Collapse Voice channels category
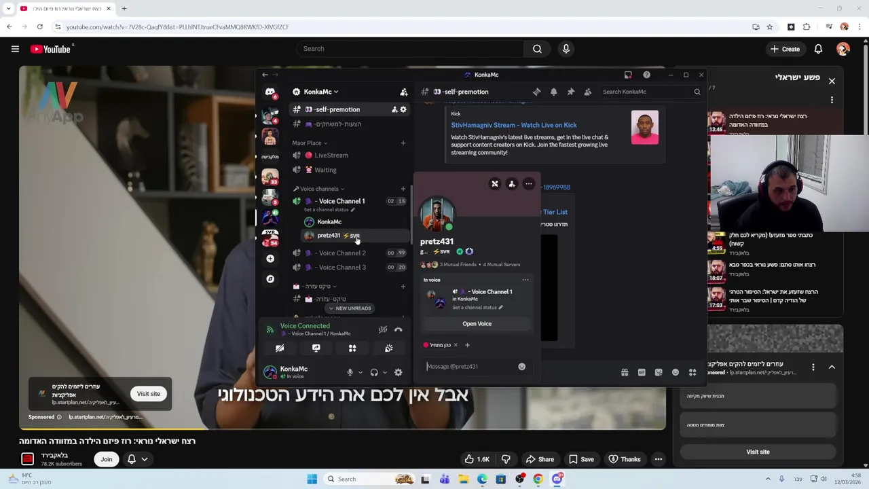 point(318,189)
